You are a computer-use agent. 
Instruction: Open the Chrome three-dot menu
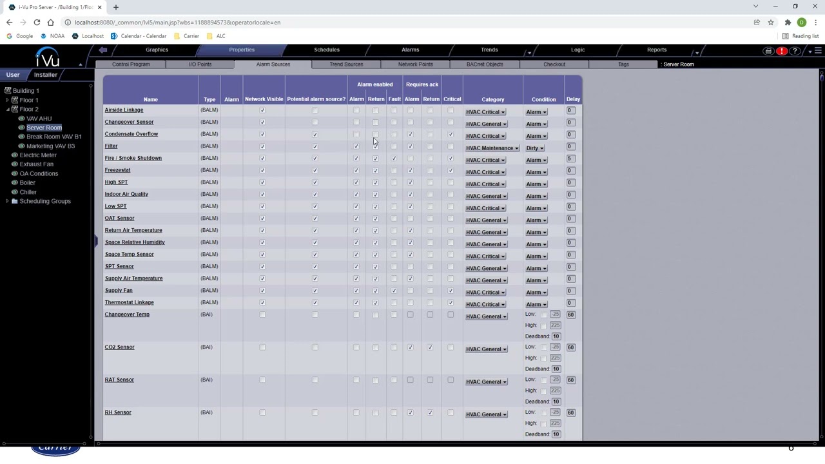pyautogui.click(x=815, y=23)
